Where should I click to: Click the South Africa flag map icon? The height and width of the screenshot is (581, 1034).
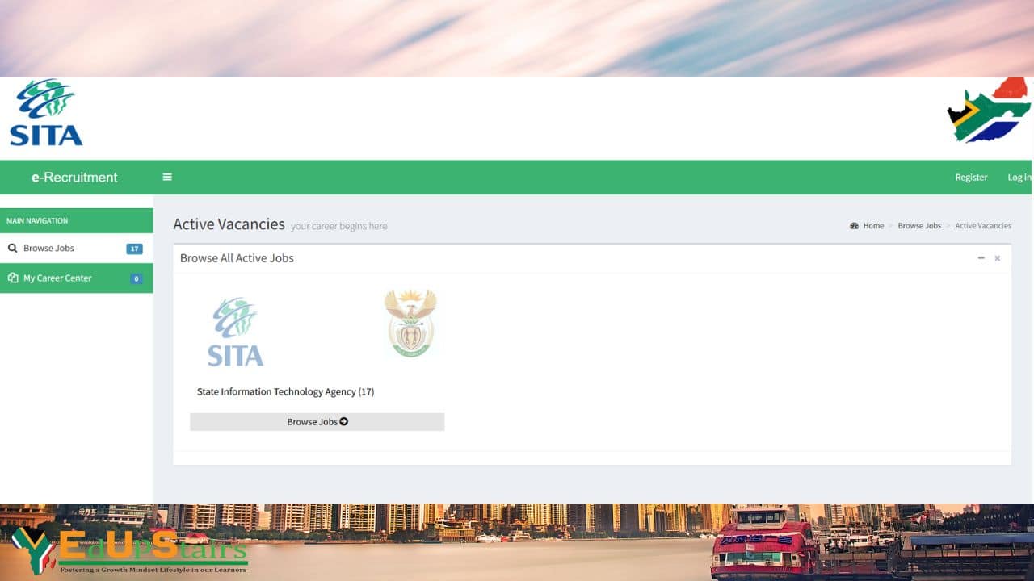pos(990,111)
